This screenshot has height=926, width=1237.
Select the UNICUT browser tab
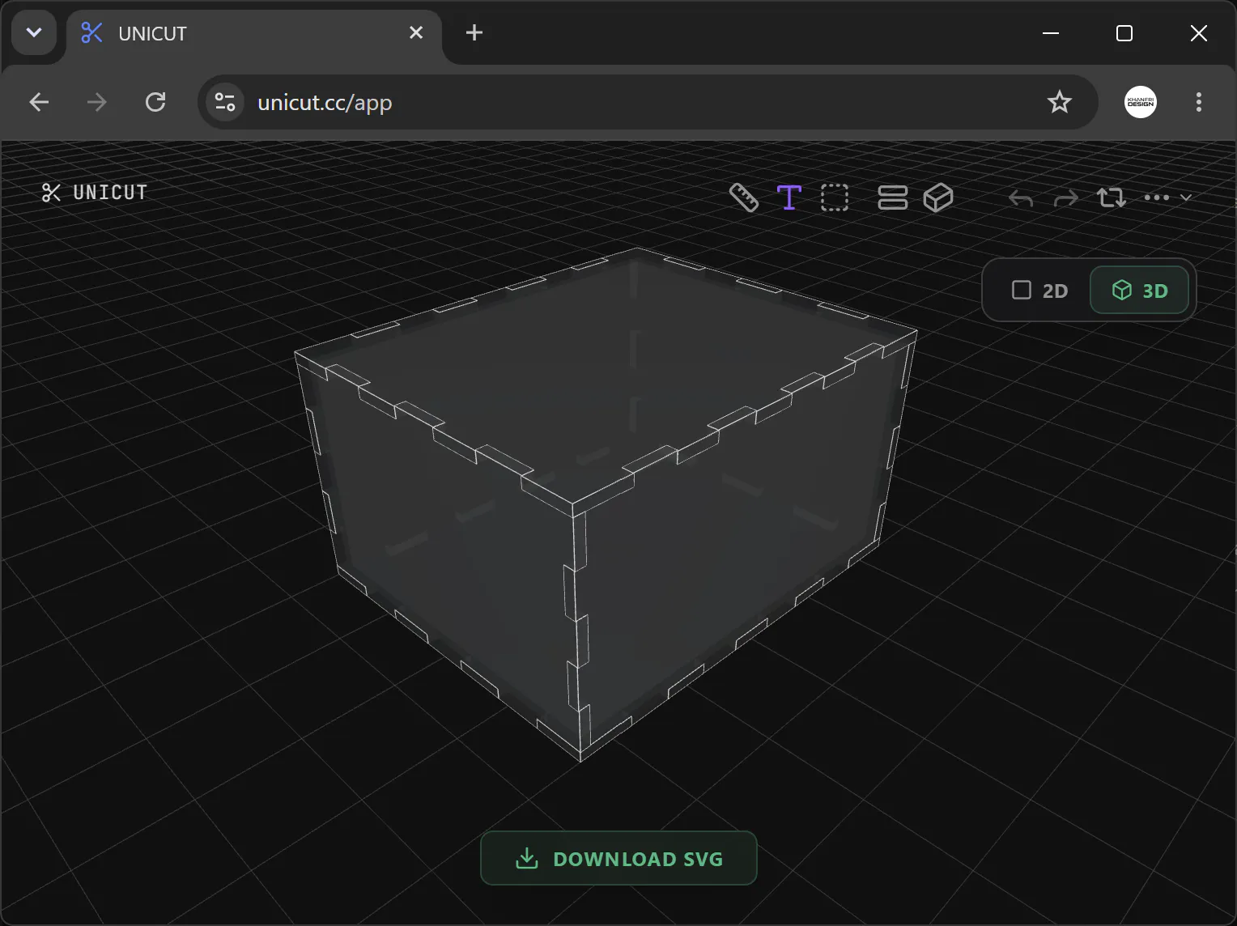(253, 33)
